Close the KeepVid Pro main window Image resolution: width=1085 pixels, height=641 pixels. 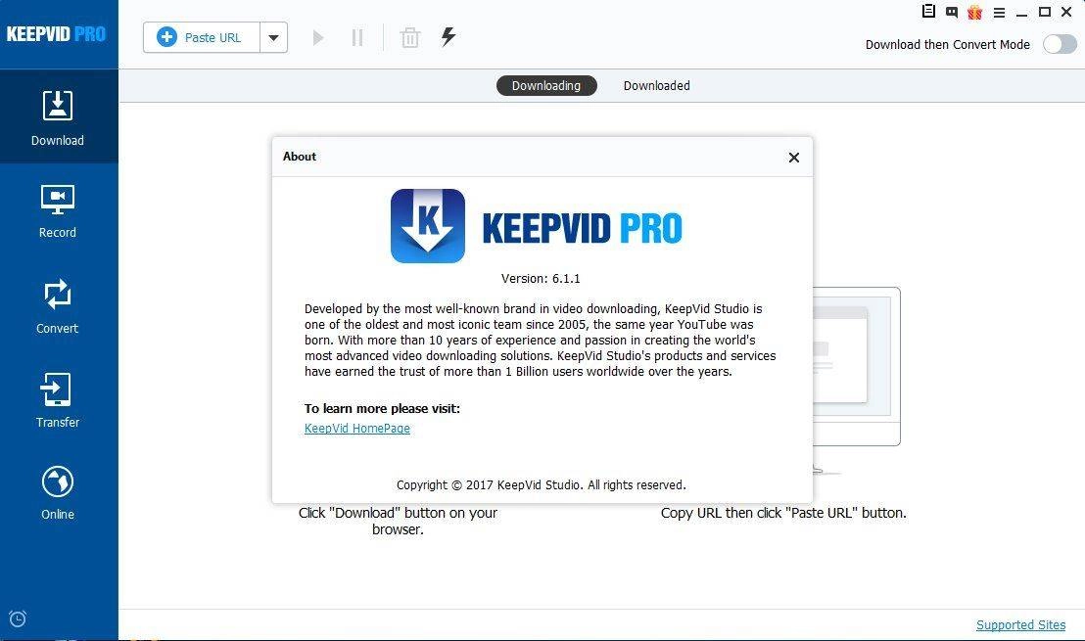click(1067, 12)
